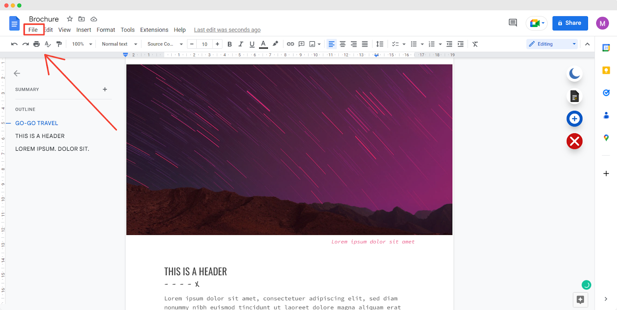
Task: Expand checklist options arrow
Action: (x=404, y=44)
